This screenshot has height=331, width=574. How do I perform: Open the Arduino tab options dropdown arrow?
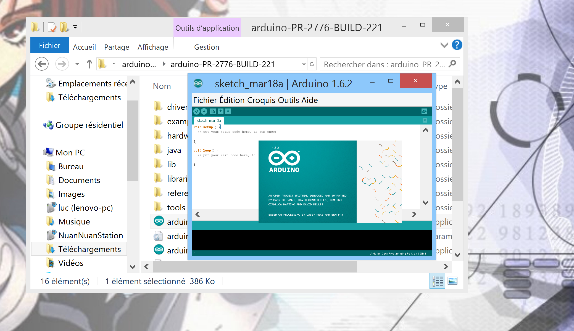point(425,120)
